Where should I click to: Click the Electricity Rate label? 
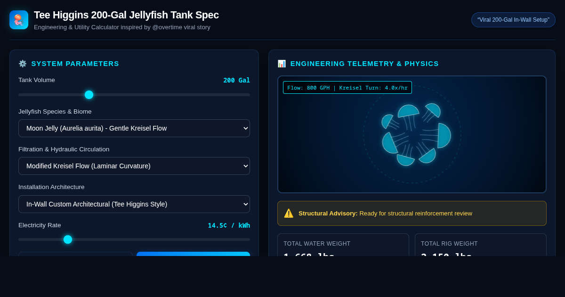pyautogui.click(x=40, y=225)
